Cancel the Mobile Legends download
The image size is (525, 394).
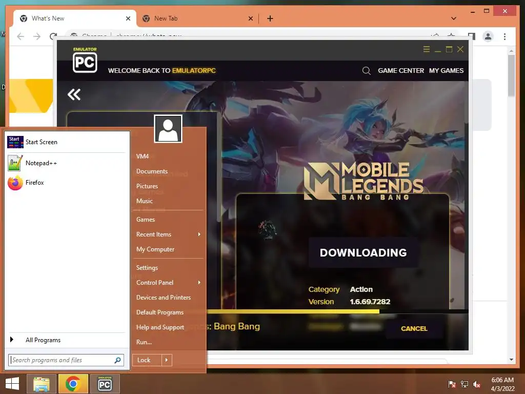[x=414, y=329]
